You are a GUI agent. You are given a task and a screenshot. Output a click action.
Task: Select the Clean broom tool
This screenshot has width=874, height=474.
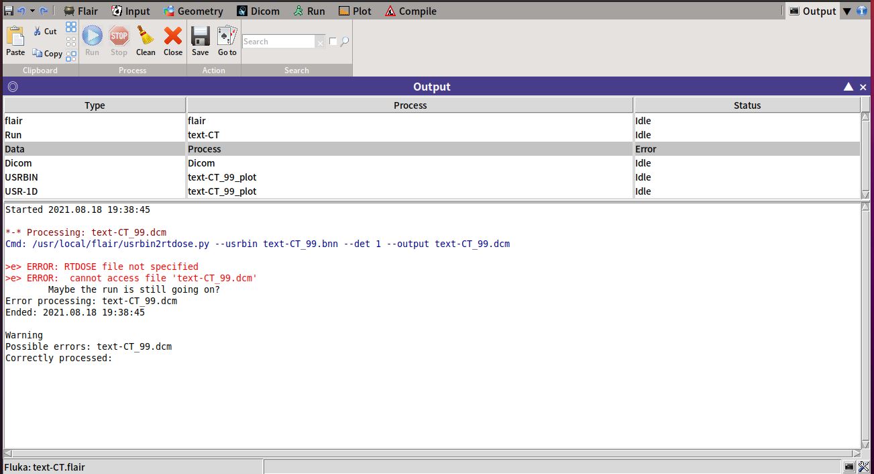click(146, 40)
